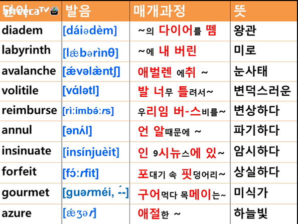Click the mnemonic 발 너무 틀려서~
The height and width of the screenshot is (224, 298).
(x=176, y=92)
